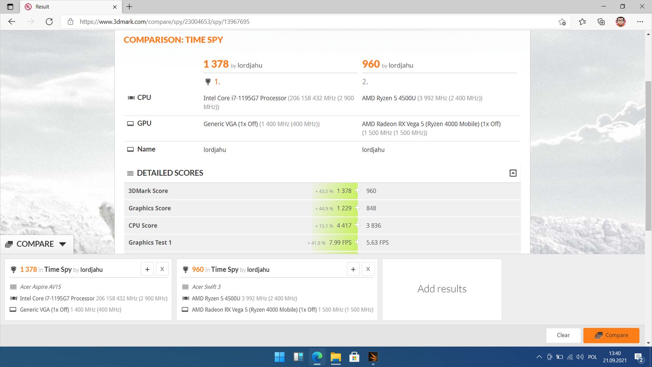Select the CPU Score row label
The image size is (652, 367).
click(x=143, y=226)
